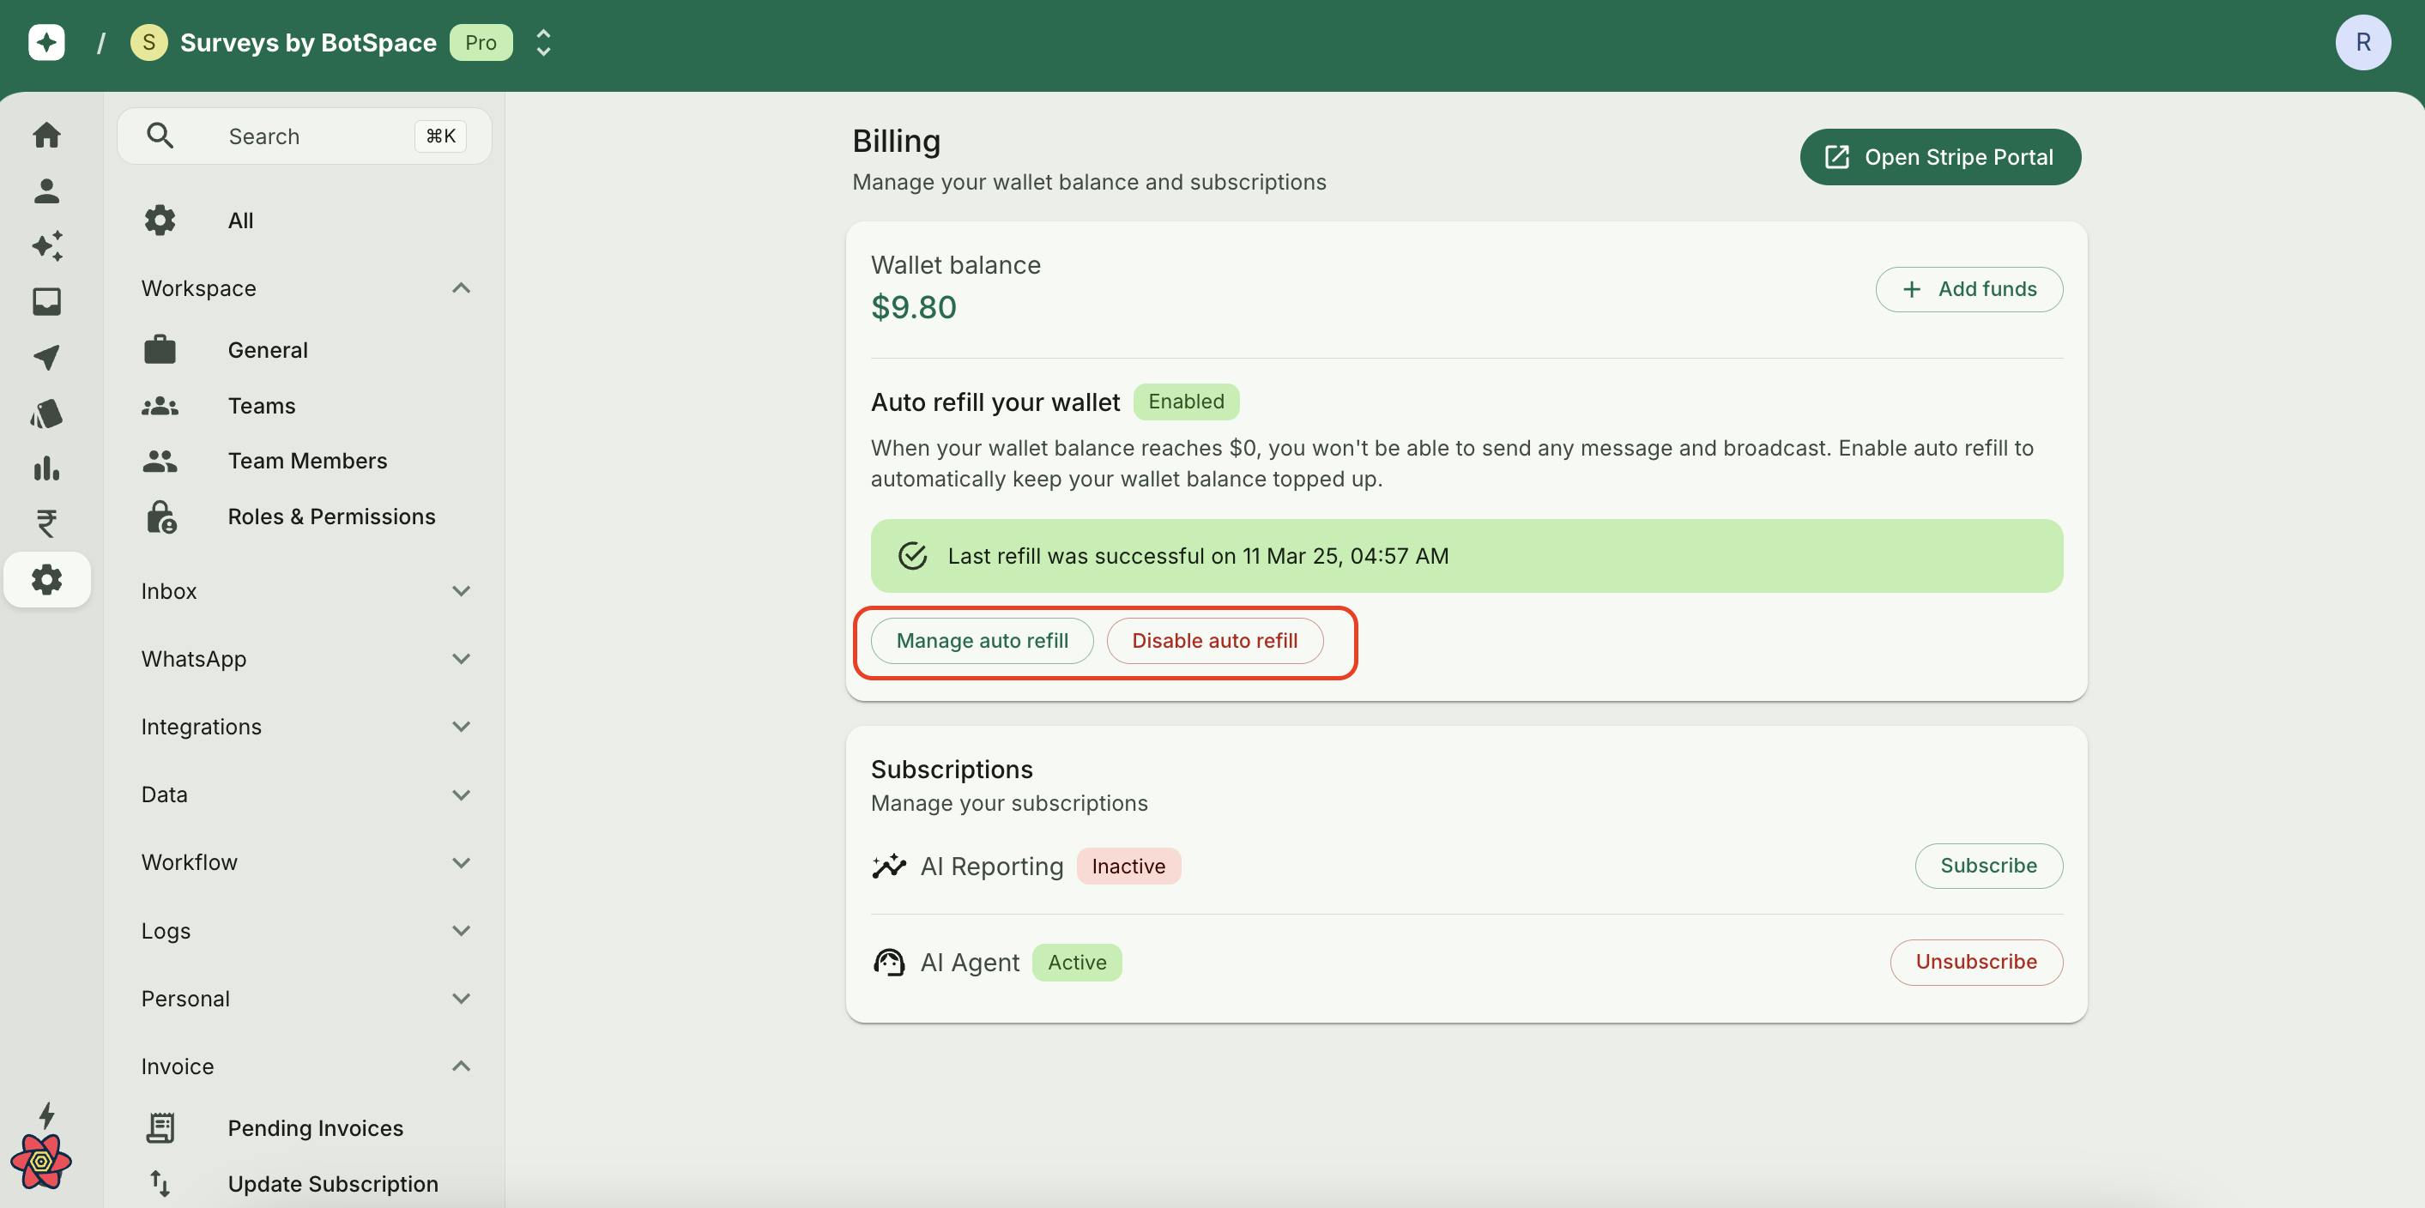
Task: Open the style swatches icon in rail
Action: [46, 413]
